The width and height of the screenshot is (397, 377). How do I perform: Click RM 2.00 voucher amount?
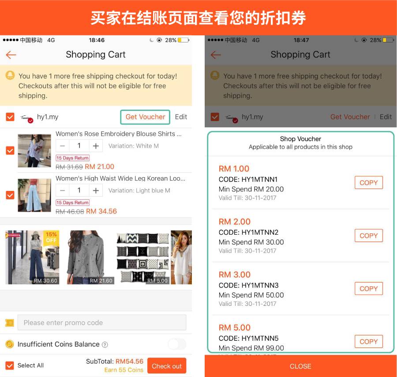pyautogui.click(x=235, y=222)
